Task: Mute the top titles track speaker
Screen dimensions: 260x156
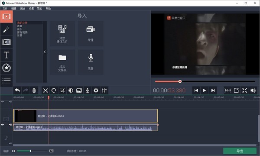Action: click(10, 101)
